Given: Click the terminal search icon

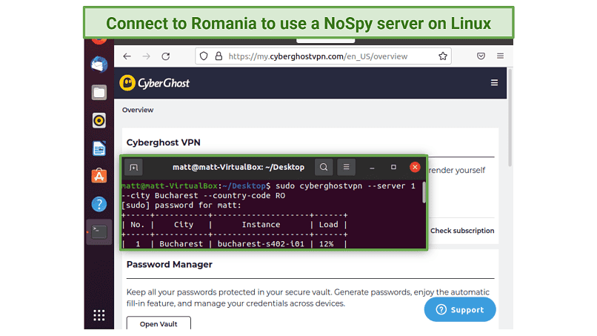Looking at the screenshot, I should (324, 167).
